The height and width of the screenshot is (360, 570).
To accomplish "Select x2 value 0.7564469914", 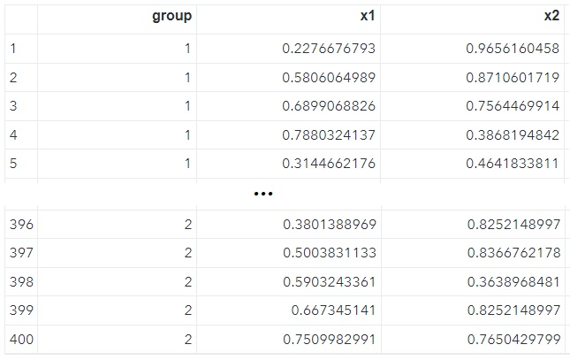I will (x=513, y=106).
